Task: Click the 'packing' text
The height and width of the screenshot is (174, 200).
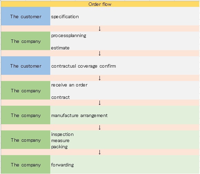Action: 60,147
